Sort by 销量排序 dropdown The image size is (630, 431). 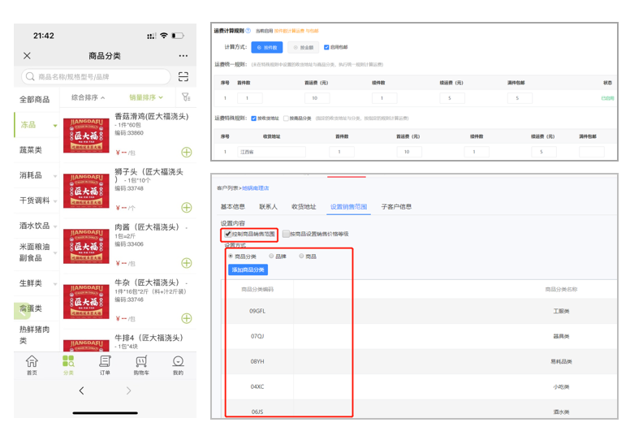(146, 97)
